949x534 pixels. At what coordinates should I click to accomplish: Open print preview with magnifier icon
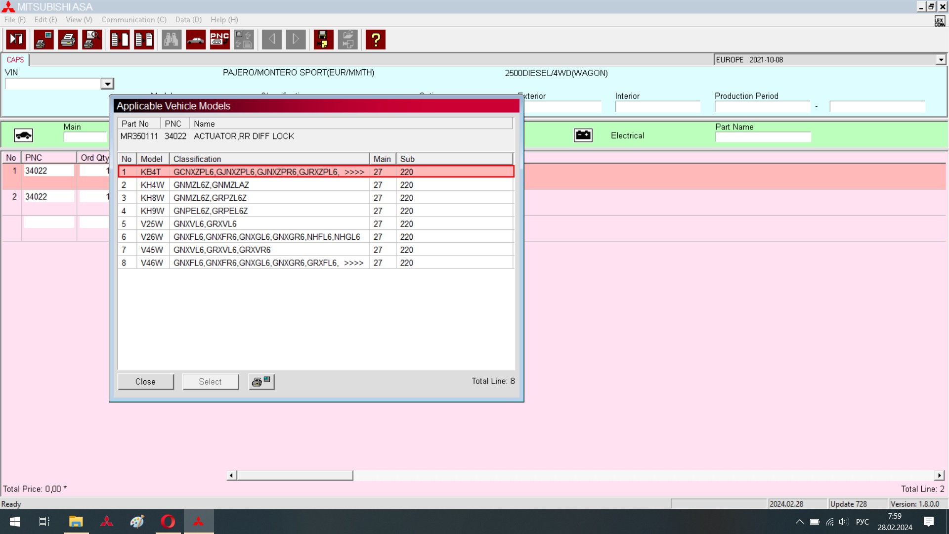tap(92, 40)
